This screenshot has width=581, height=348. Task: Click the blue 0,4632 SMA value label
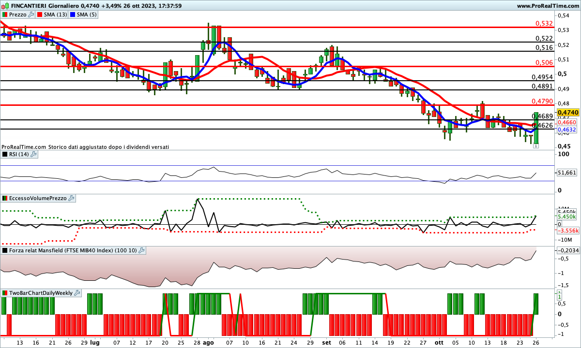(567, 130)
